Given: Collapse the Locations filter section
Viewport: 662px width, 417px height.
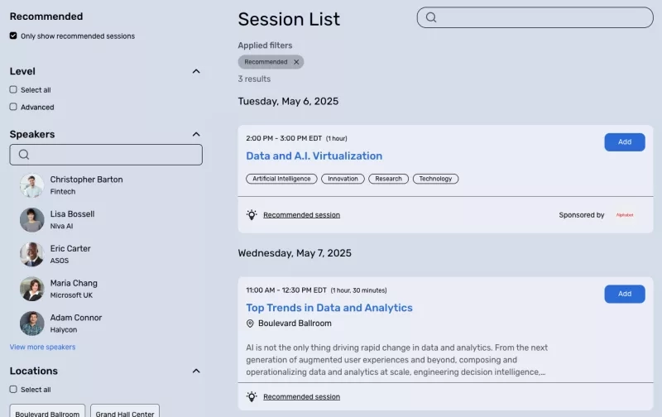Looking at the screenshot, I should coord(196,371).
